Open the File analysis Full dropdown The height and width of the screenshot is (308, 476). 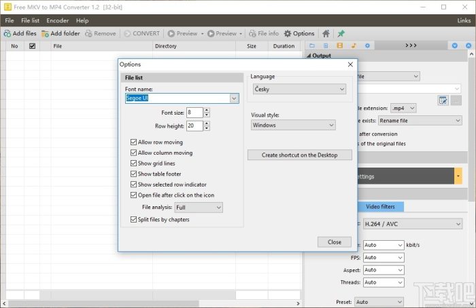199,208
